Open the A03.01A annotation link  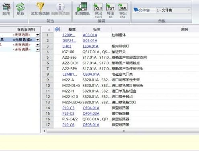[x=90, y=35]
